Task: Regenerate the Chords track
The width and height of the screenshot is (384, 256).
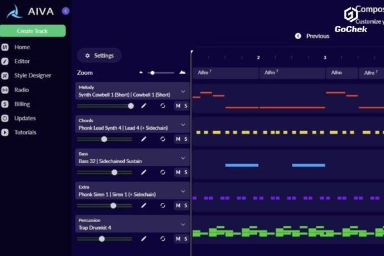Action: (163, 139)
